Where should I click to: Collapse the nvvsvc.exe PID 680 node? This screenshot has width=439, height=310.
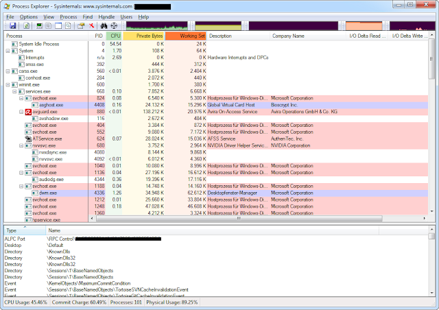21,146
